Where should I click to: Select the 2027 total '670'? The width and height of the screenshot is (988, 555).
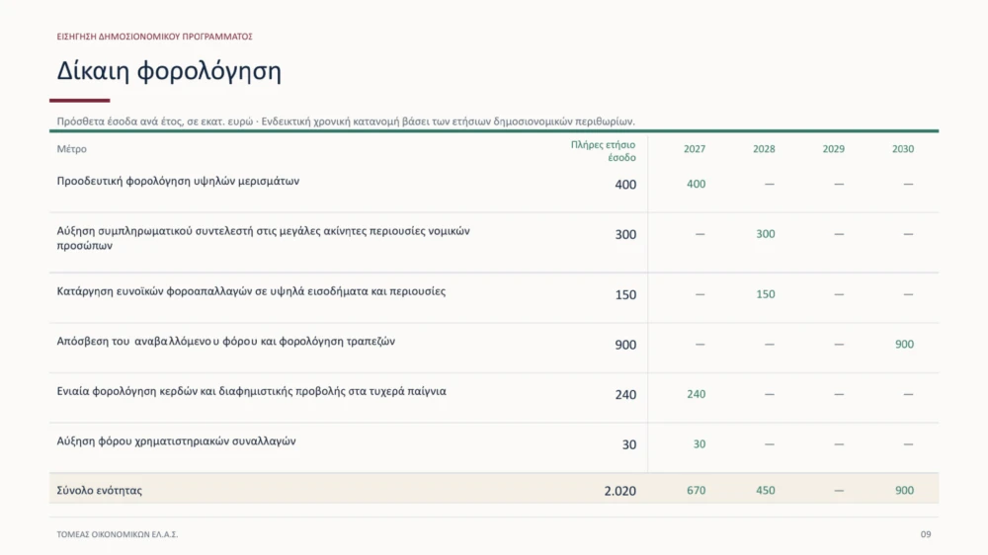[696, 490]
